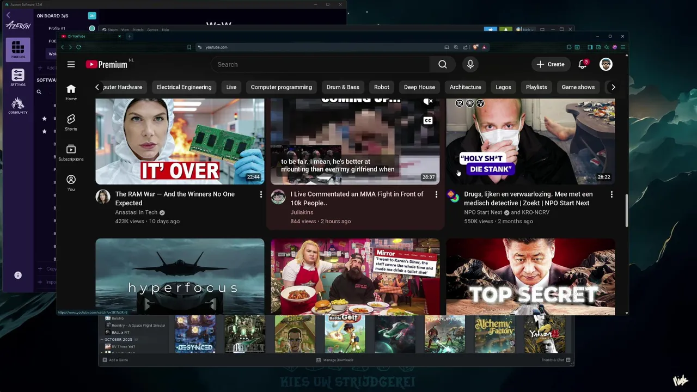Open a new browser tab

pyautogui.click(x=129, y=36)
